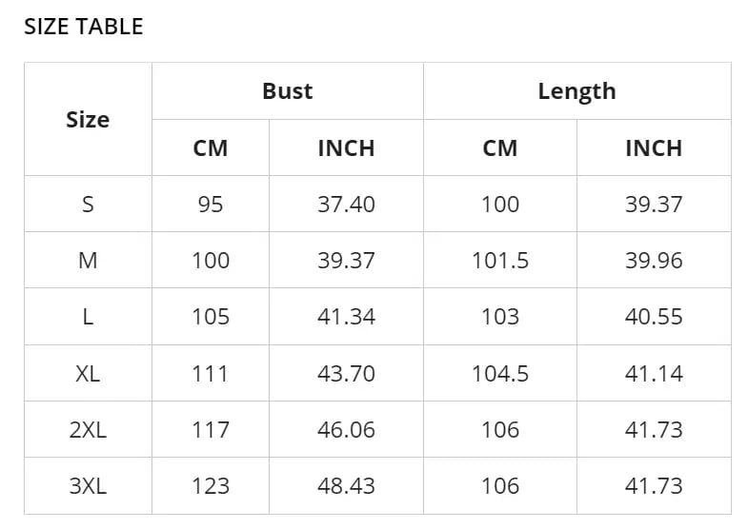Click the SIZE TABLE heading
The height and width of the screenshot is (529, 748).
pyautogui.click(x=83, y=27)
